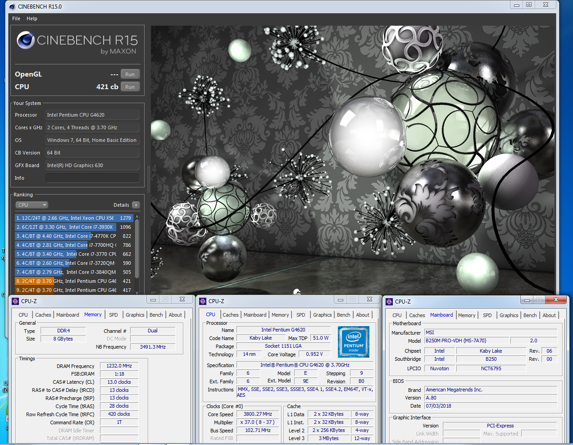Open Graphics tab in left CPU-Z window
Image resolution: width=573 pixels, height=445 pixels.
tap(135, 315)
